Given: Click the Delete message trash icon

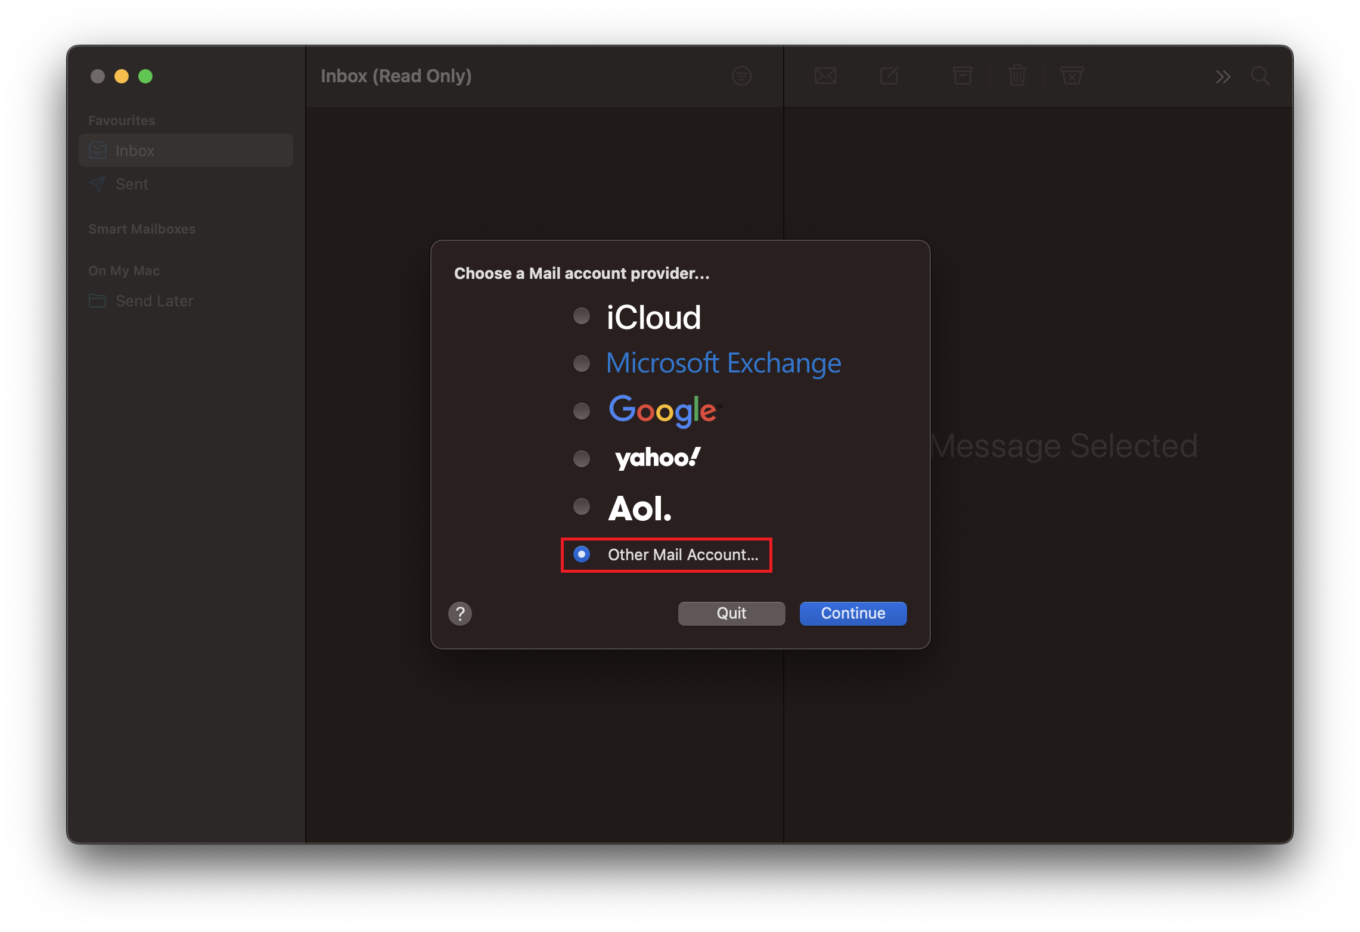Looking at the screenshot, I should 1017,76.
